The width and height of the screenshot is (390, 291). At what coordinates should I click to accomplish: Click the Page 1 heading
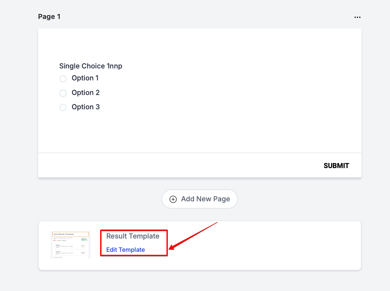[x=49, y=17]
